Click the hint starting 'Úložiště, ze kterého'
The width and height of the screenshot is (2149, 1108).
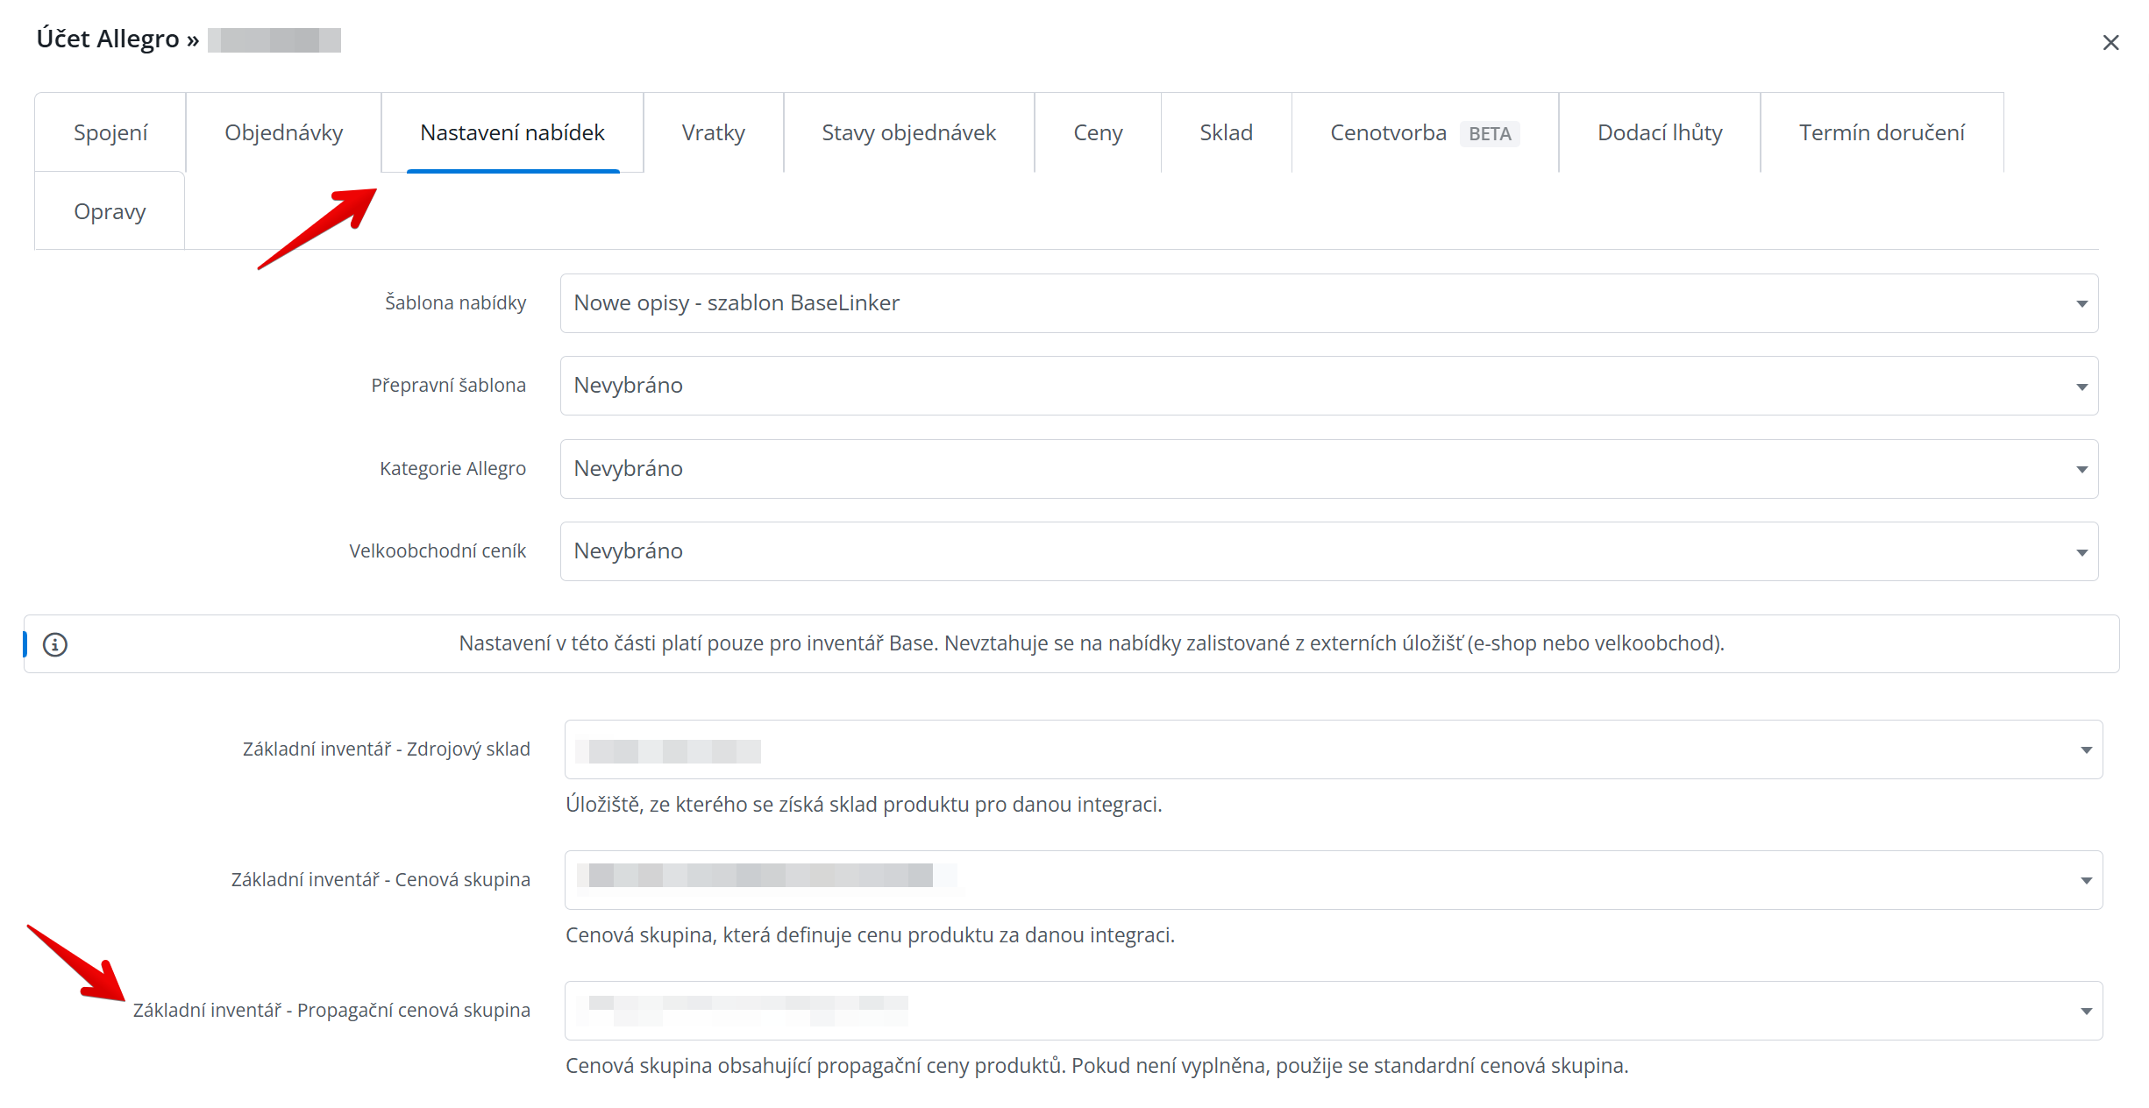pyautogui.click(x=864, y=804)
